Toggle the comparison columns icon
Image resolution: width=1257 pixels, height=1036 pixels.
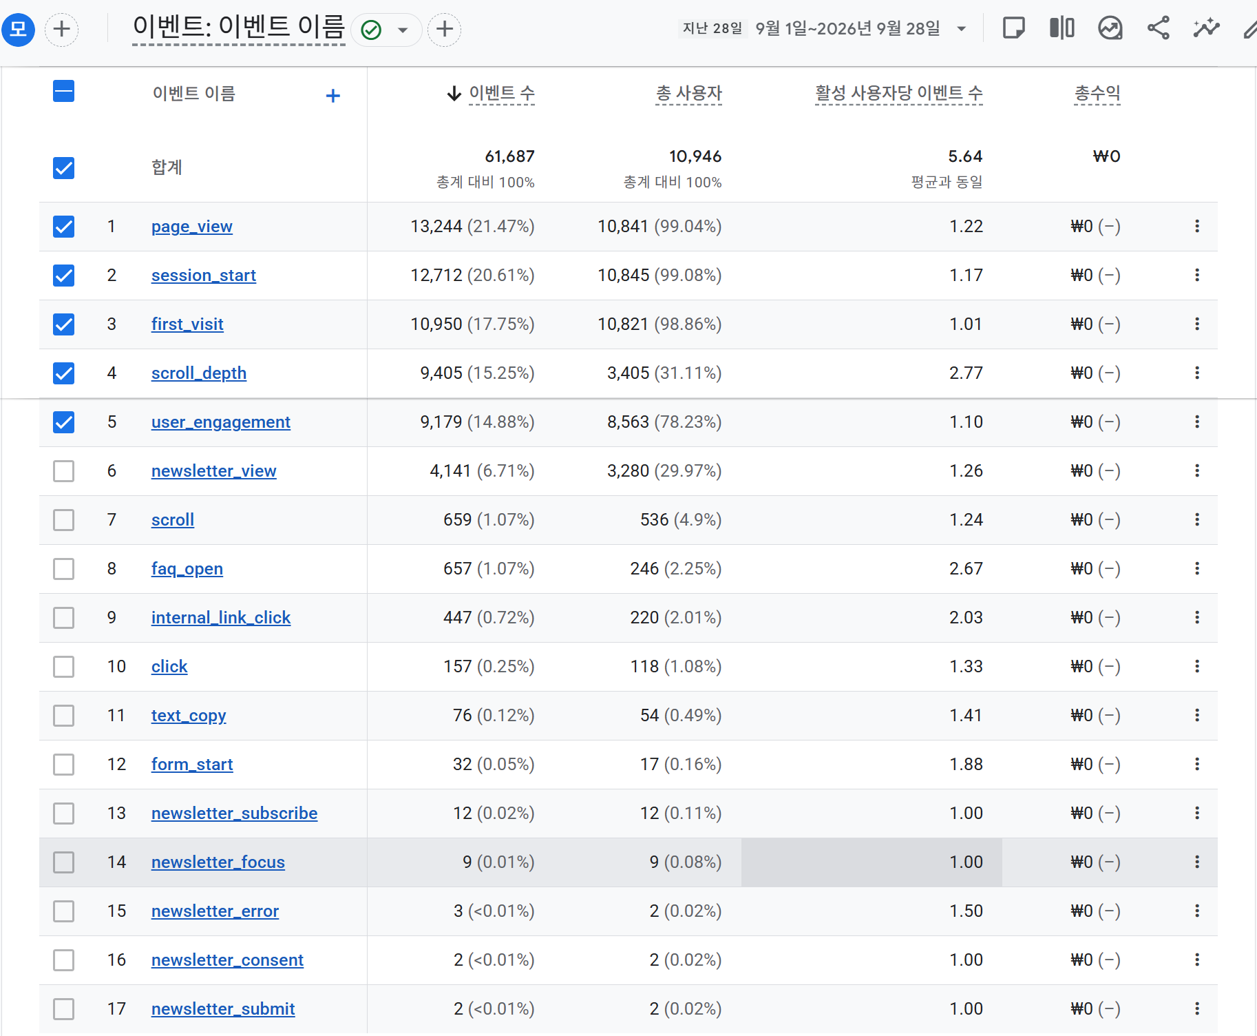click(x=1061, y=28)
